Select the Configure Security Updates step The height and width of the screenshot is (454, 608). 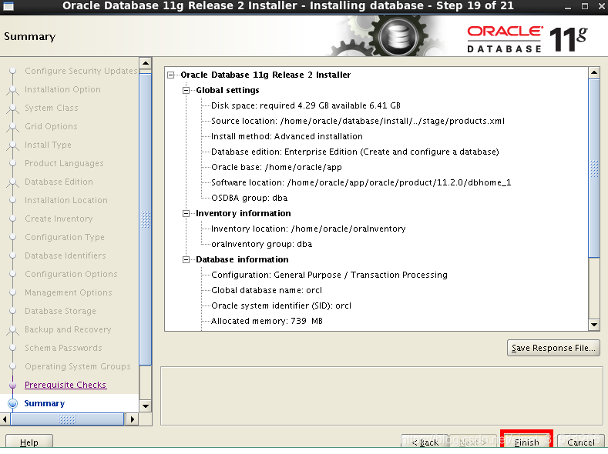coord(81,71)
